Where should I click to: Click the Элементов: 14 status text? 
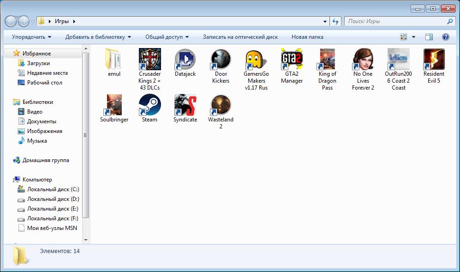coord(60,251)
